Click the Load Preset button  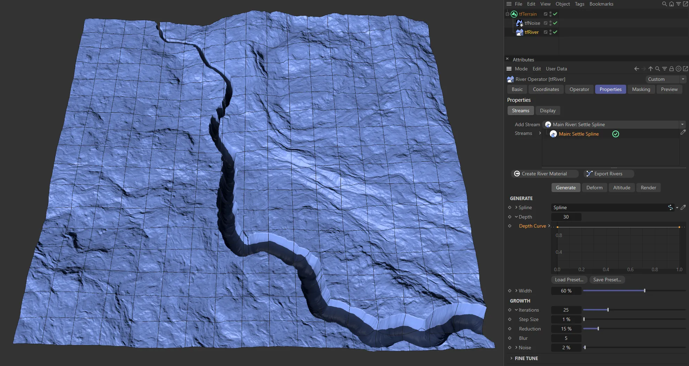pyautogui.click(x=569, y=280)
